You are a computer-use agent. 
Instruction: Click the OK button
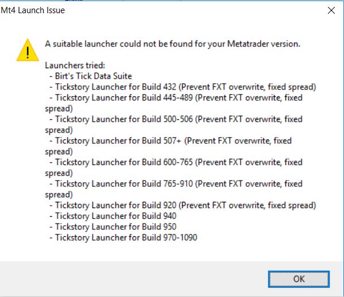click(x=299, y=279)
